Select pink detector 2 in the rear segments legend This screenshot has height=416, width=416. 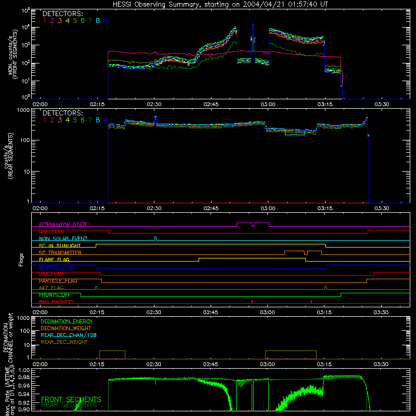[x=53, y=120]
